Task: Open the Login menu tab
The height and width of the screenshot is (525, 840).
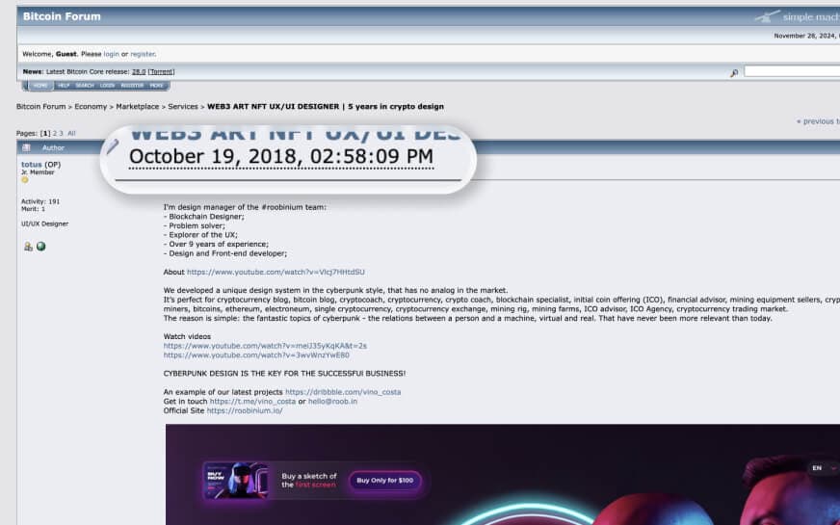Action: click(107, 86)
